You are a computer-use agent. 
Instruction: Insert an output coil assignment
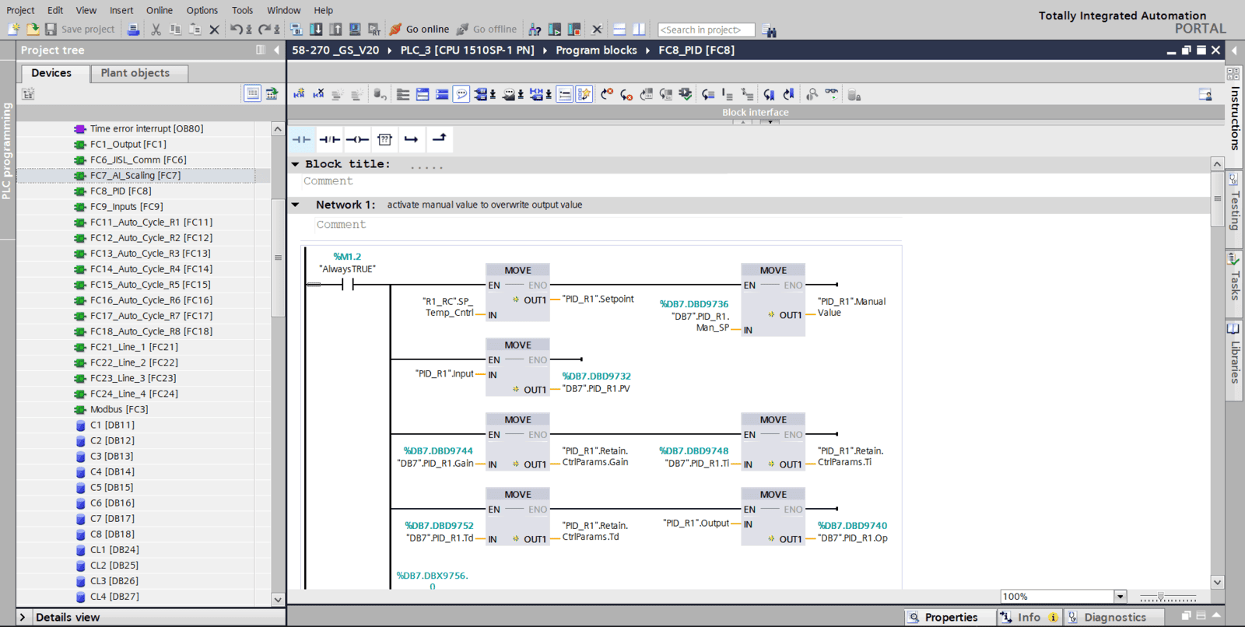coord(357,140)
